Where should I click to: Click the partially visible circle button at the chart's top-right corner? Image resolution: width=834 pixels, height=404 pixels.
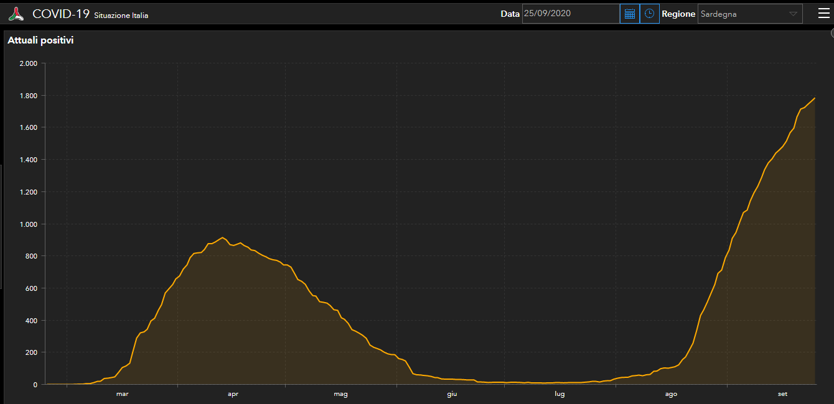(832, 34)
